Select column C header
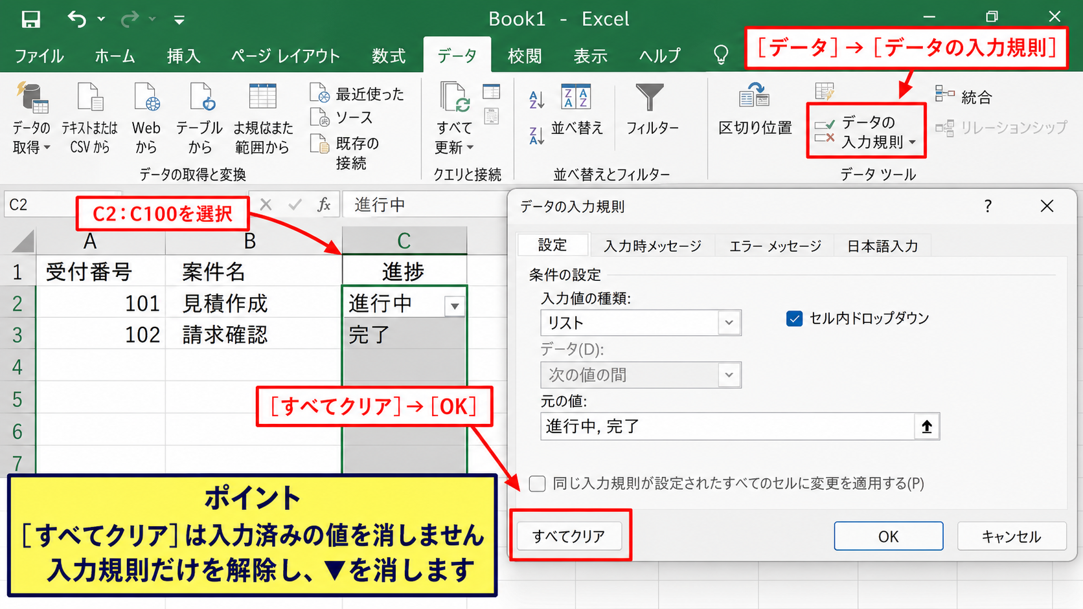Image resolution: width=1083 pixels, height=609 pixels. coord(404,241)
